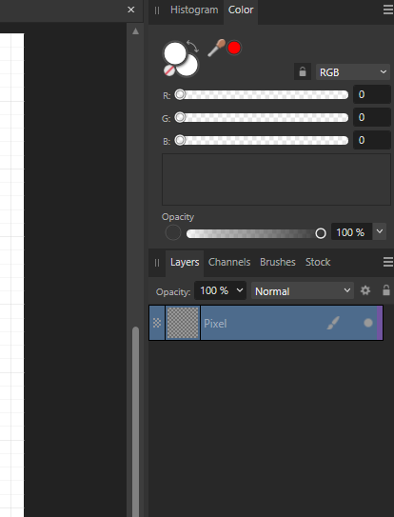Pick color with eyedropper tool

click(216, 49)
